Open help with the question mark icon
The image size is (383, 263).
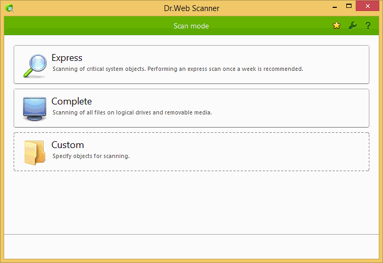tap(368, 26)
